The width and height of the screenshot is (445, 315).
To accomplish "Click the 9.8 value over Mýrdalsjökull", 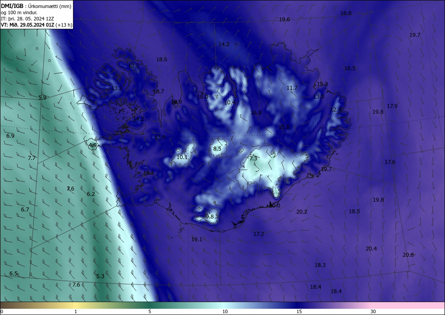I will (x=210, y=216).
